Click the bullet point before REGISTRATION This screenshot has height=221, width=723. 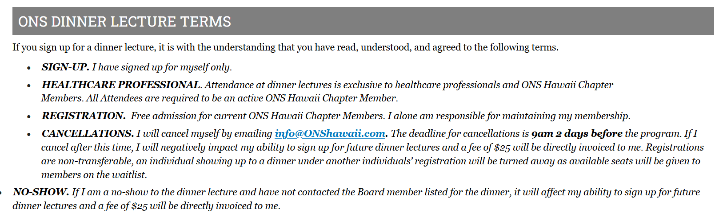coord(29,117)
